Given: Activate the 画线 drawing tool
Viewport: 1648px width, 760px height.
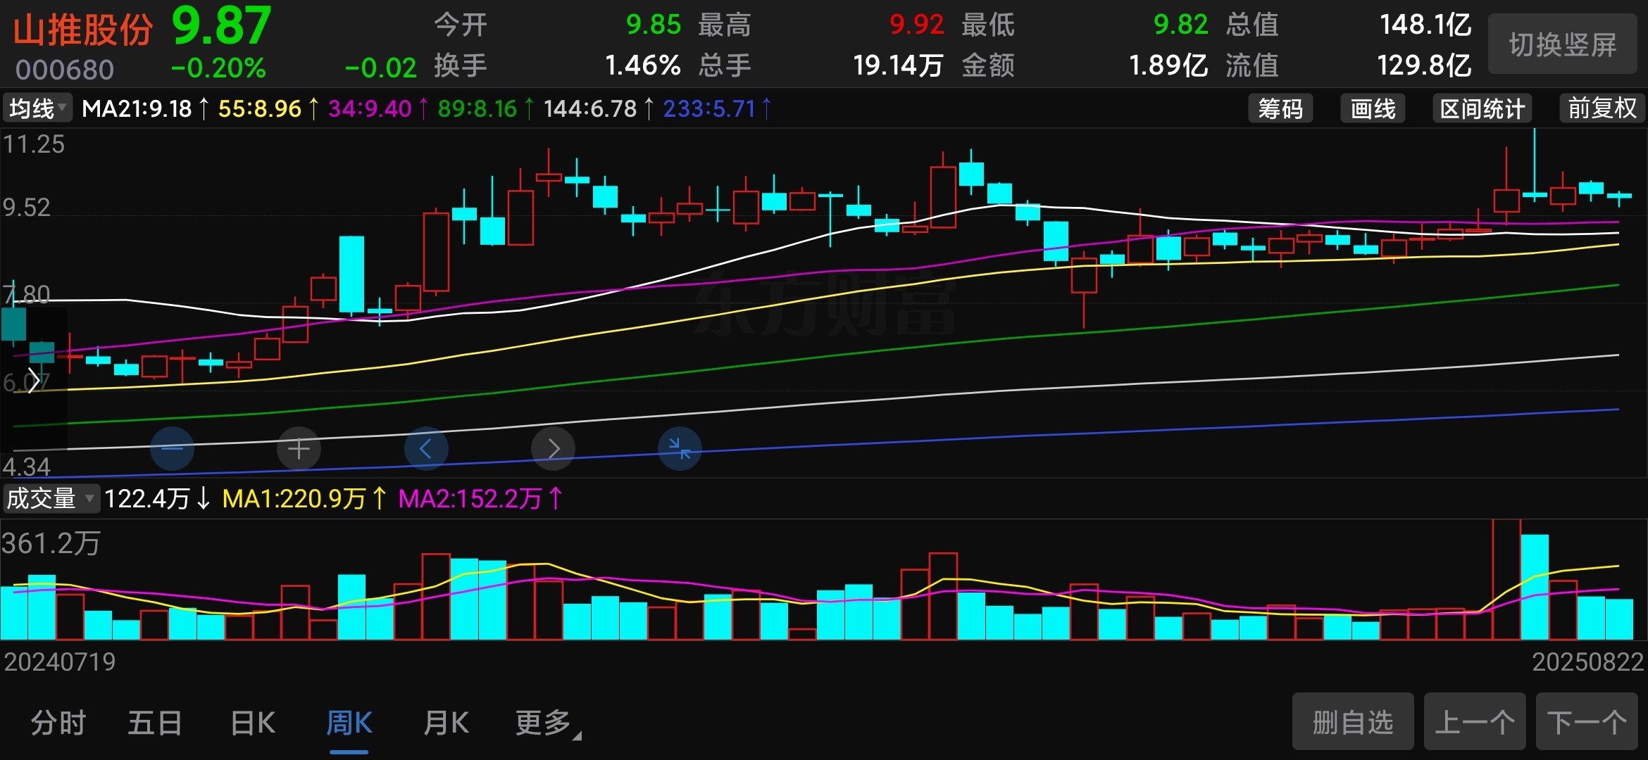Looking at the screenshot, I should coord(1373,108).
